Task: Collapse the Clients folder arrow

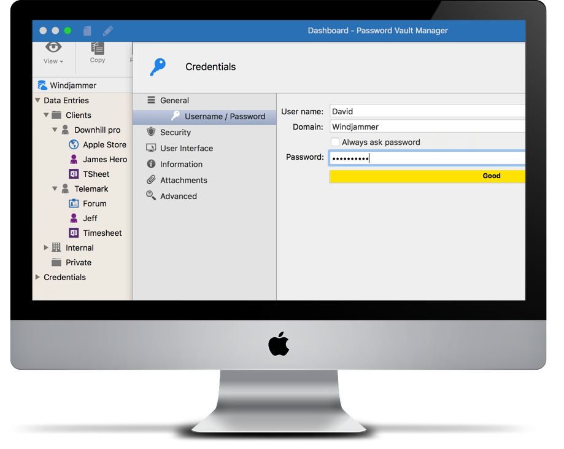Action: 46,115
